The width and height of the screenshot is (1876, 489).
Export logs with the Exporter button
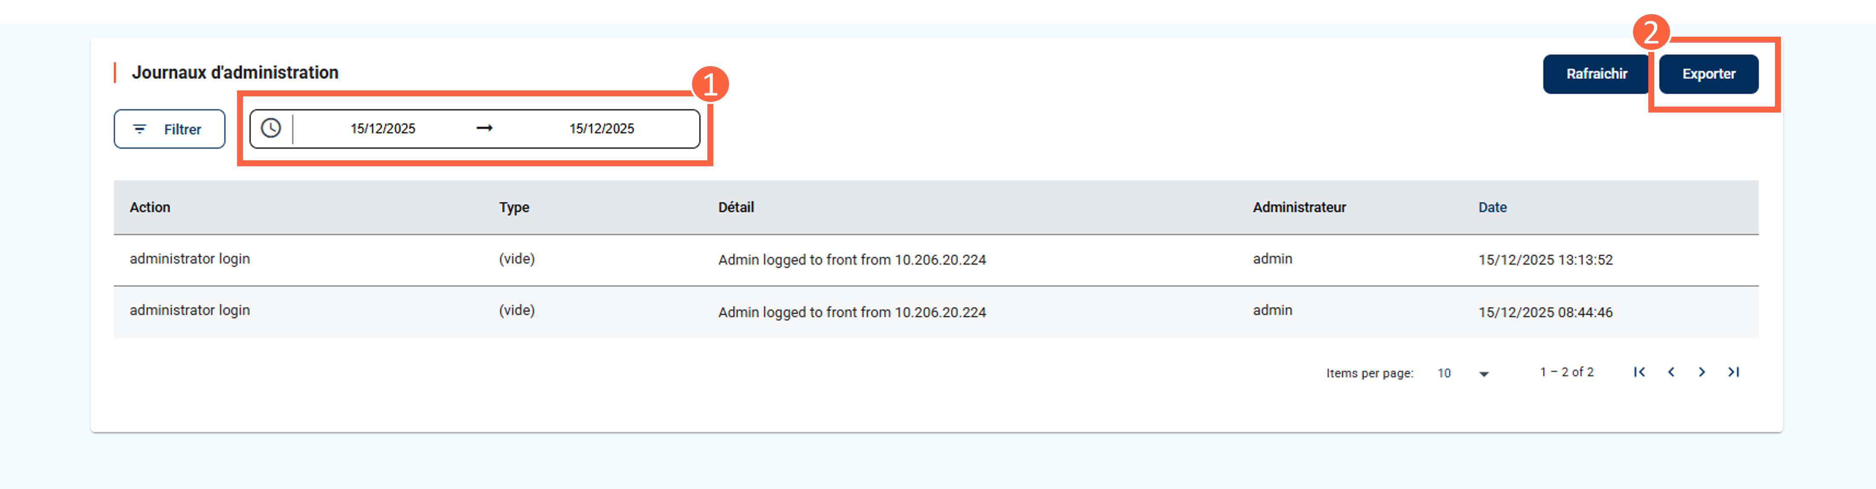(1708, 73)
